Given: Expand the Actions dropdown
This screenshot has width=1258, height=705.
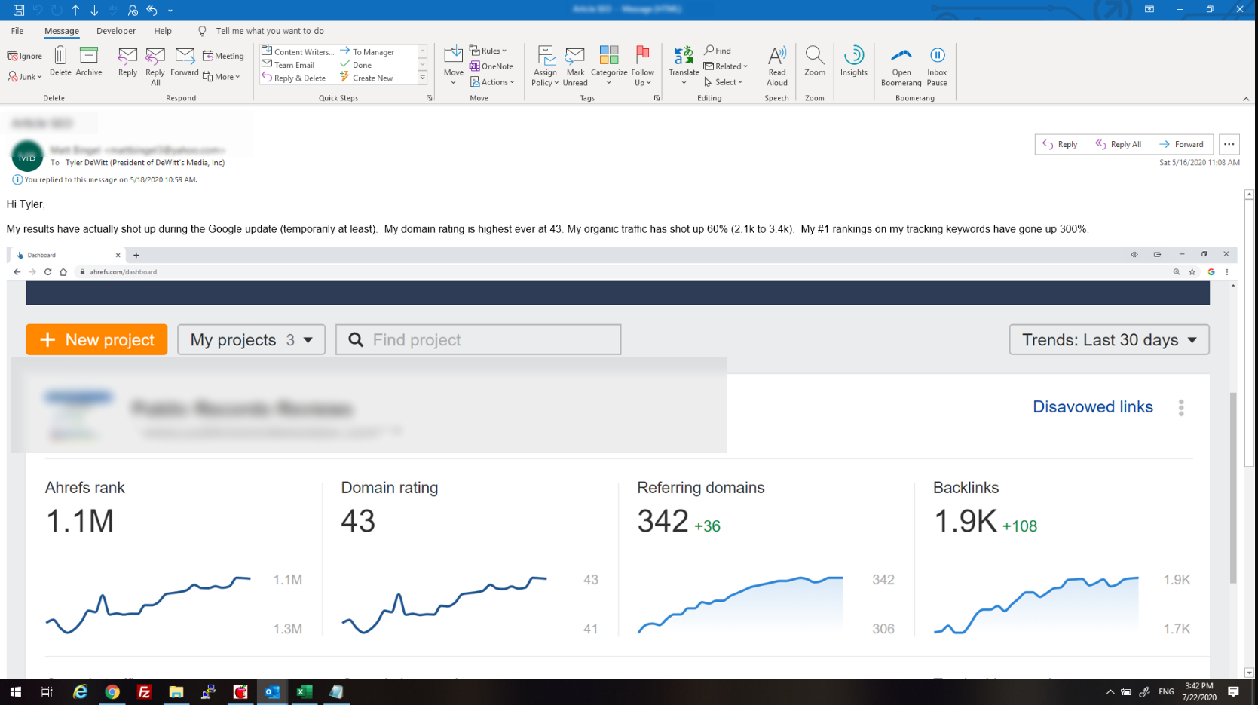Looking at the screenshot, I should click(x=492, y=82).
